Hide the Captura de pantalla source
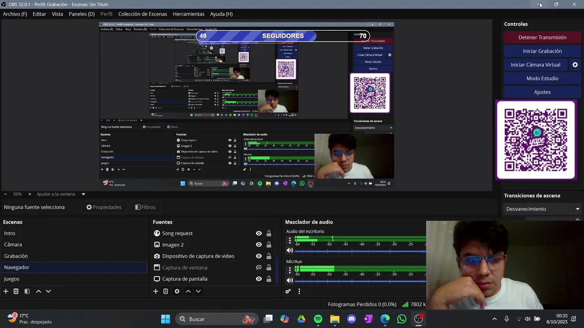This screenshot has height=328, width=584. point(259,279)
